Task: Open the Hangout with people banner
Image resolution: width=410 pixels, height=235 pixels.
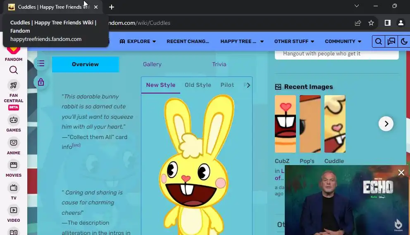Action: tap(337, 55)
